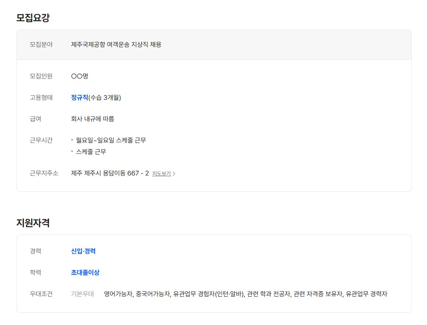Select the blue 신입·경력 experience text

83,251
